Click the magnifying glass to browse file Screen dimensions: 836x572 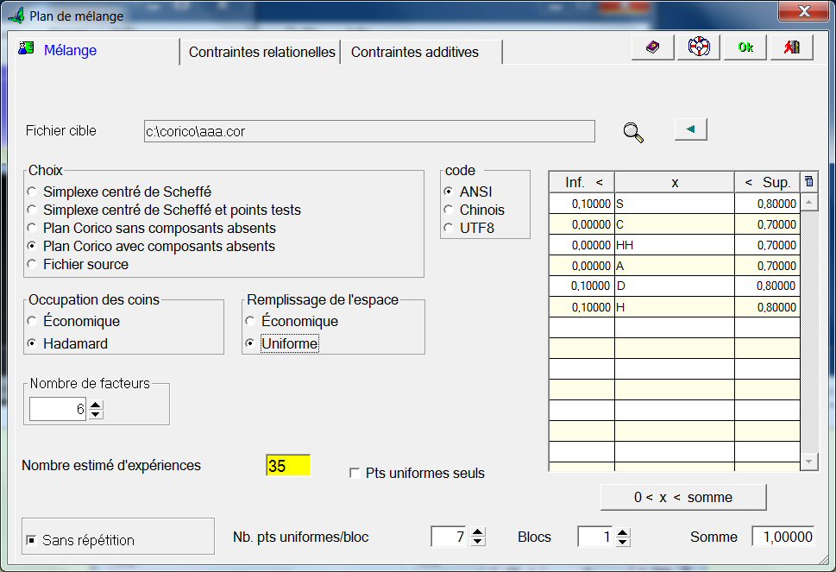pos(633,132)
